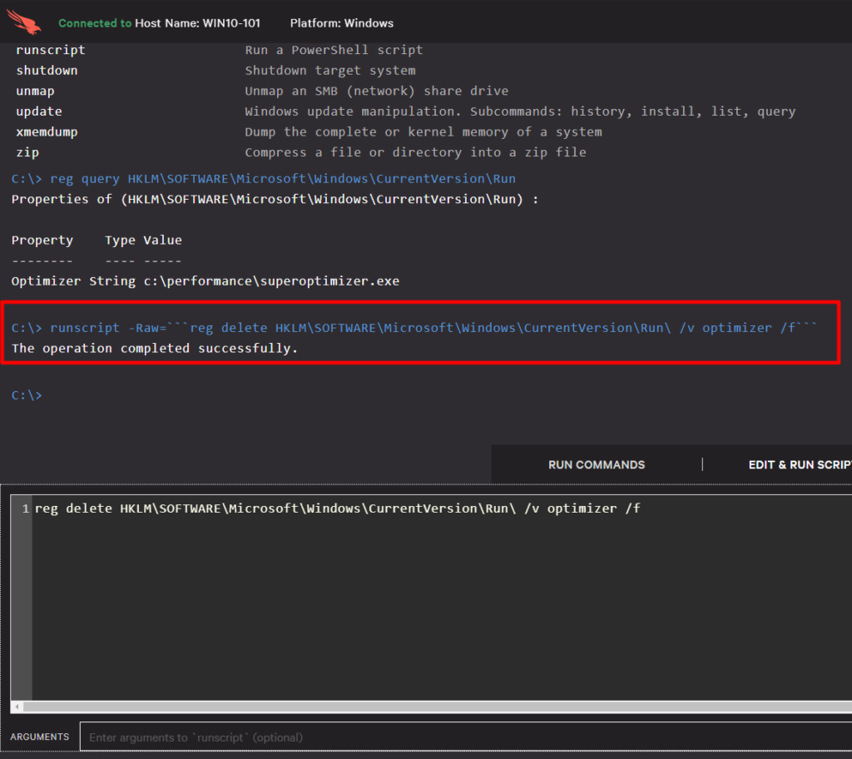The image size is (852, 759).
Task: Click the 'reg query HKLM\SOFTWARE' command line
Action: [x=264, y=179]
